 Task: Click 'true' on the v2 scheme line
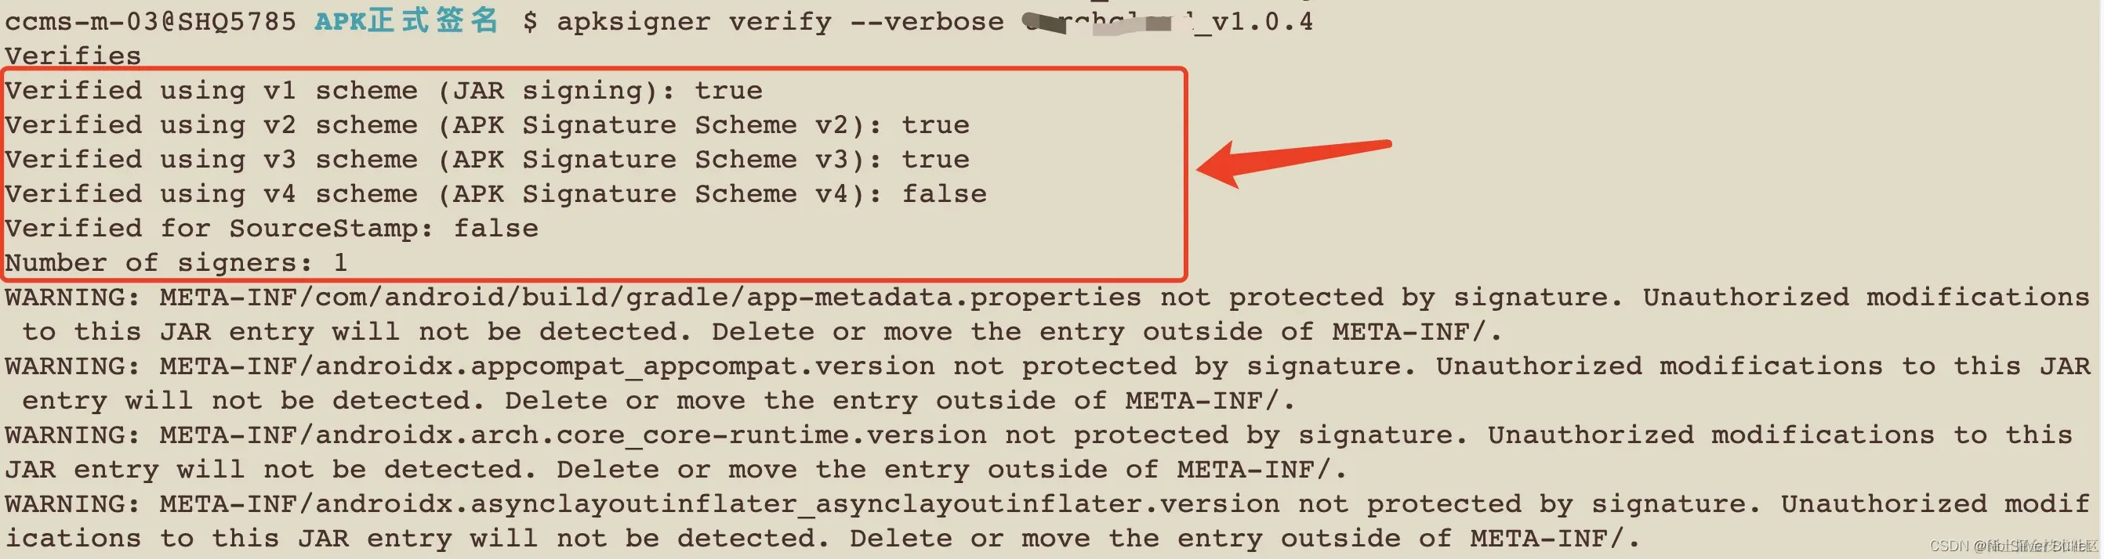[935, 124]
